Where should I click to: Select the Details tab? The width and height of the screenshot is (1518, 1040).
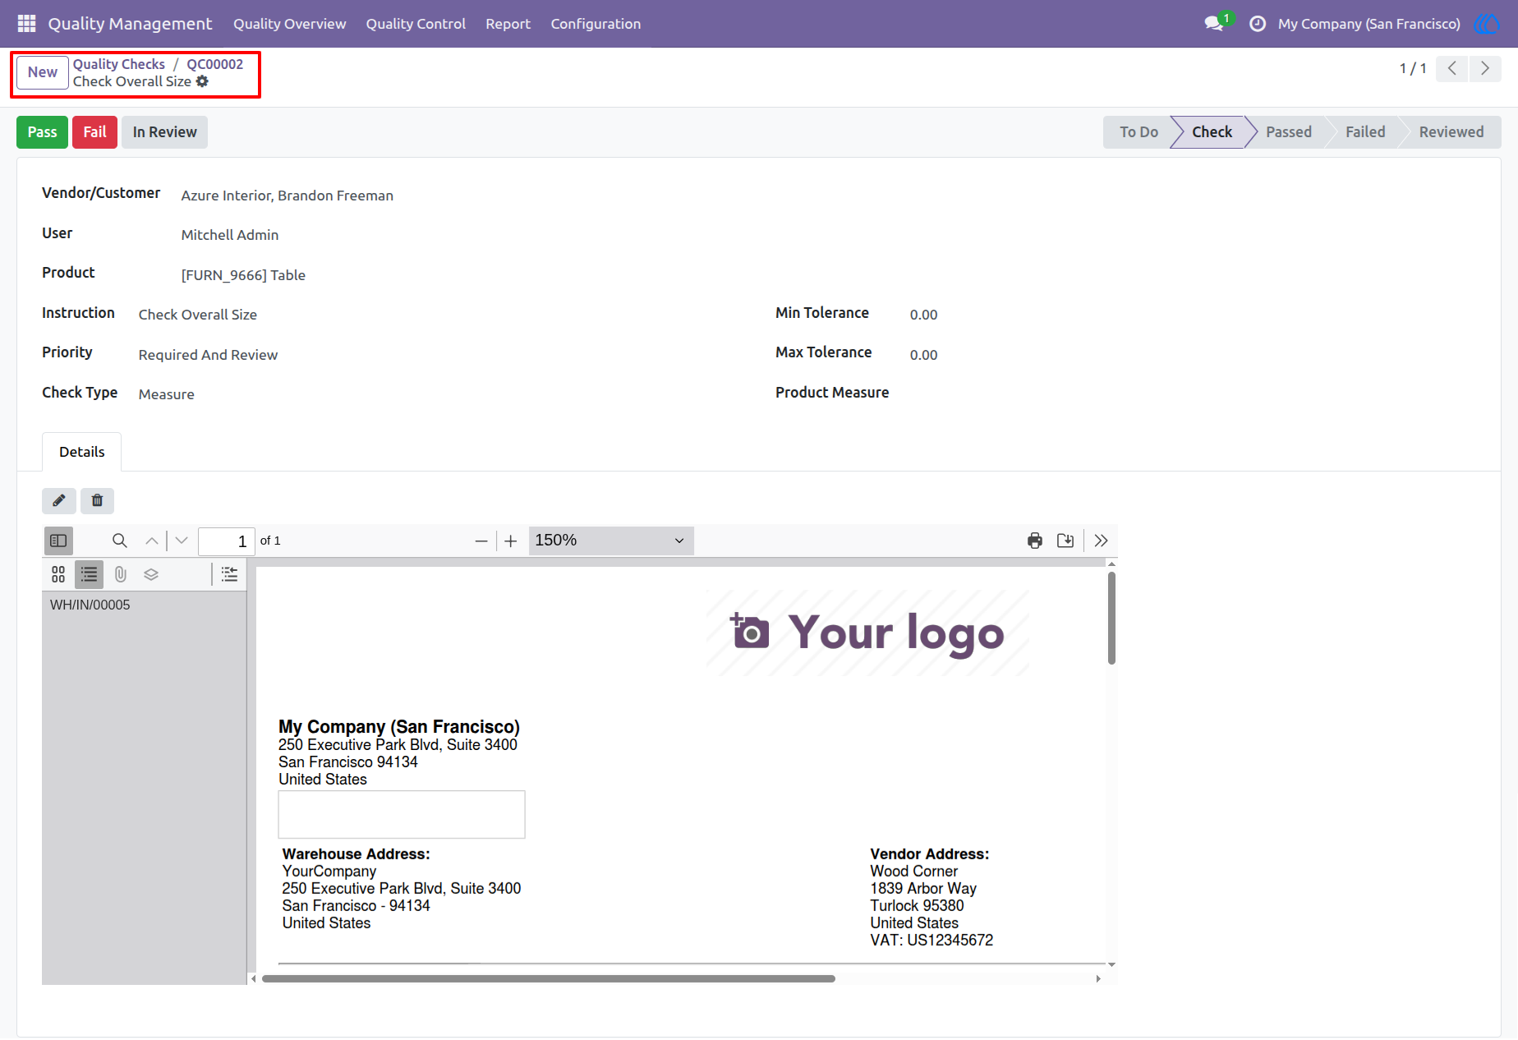pyautogui.click(x=82, y=452)
